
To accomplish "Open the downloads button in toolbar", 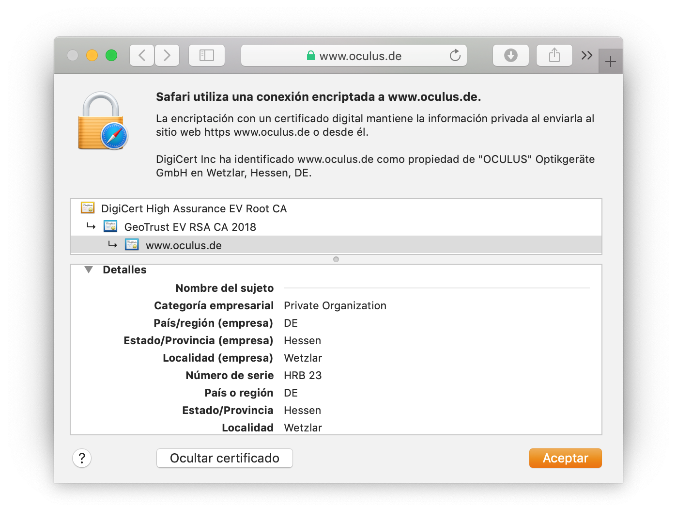I will [511, 55].
